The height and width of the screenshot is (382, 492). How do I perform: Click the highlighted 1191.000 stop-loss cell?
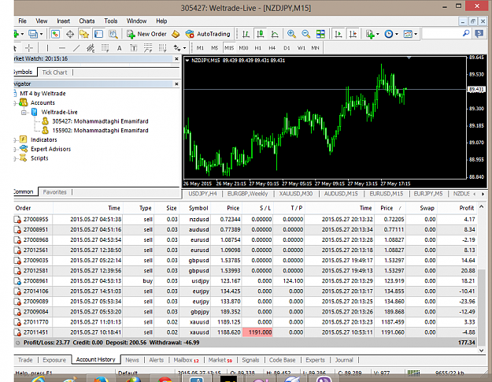[257, 332]
